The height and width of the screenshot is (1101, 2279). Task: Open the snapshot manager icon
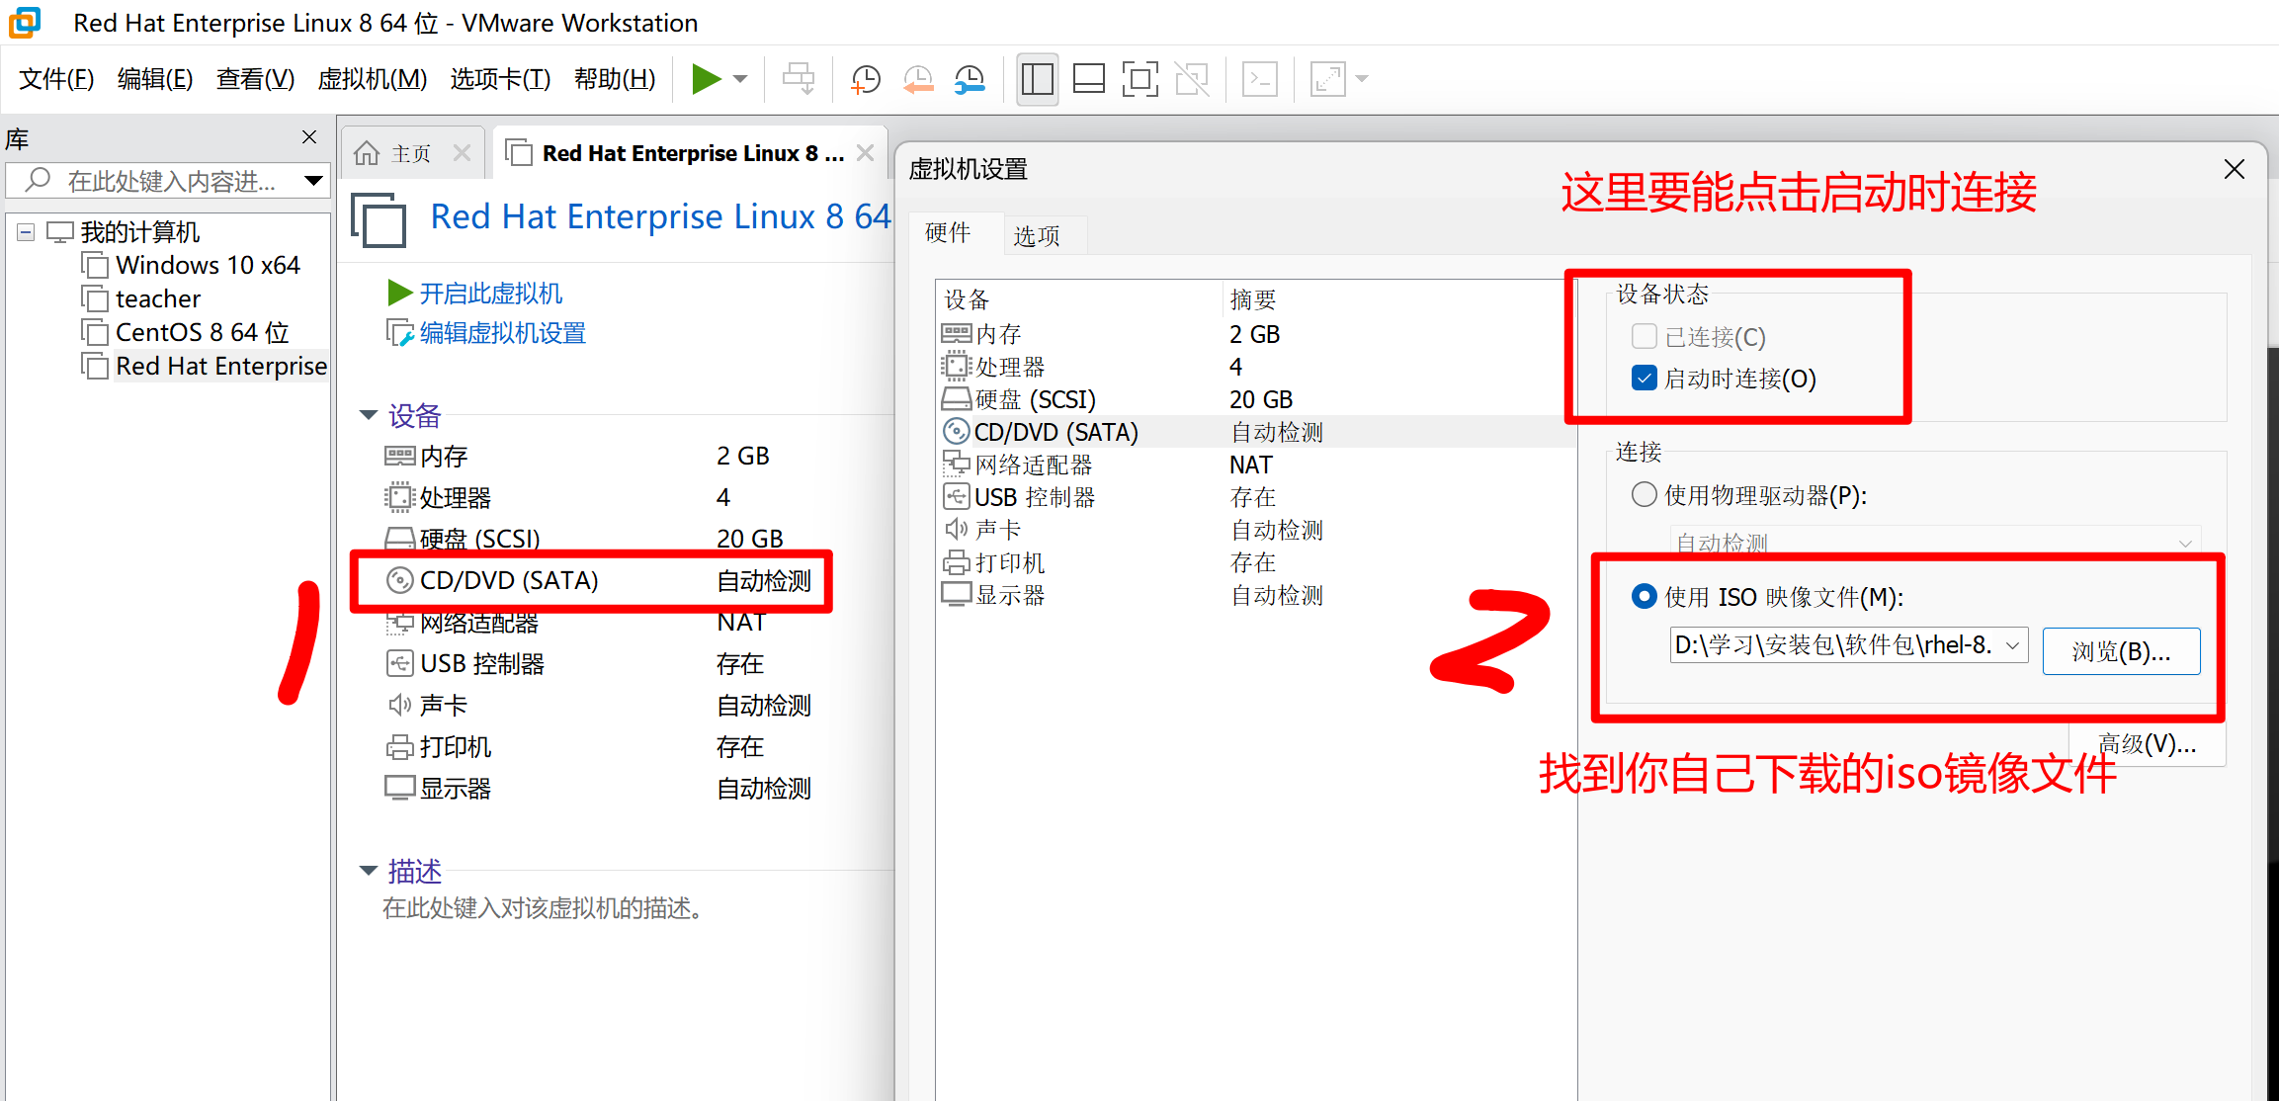click(970, 79)
